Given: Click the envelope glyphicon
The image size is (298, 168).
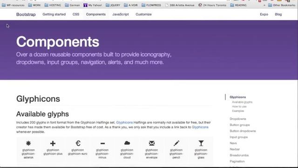Looking at the screenshot, I should (152, 143).
